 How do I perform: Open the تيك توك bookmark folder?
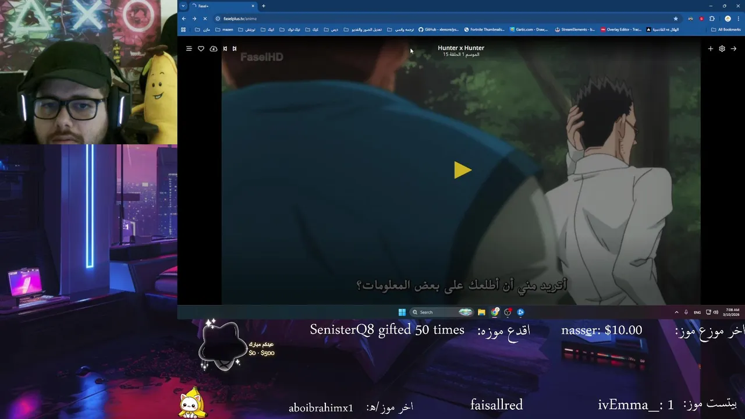coord(290,29)
